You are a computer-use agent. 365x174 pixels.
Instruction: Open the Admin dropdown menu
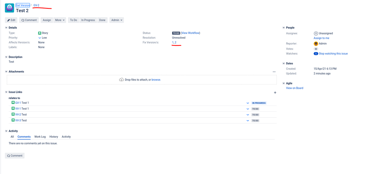click(117, 20)
